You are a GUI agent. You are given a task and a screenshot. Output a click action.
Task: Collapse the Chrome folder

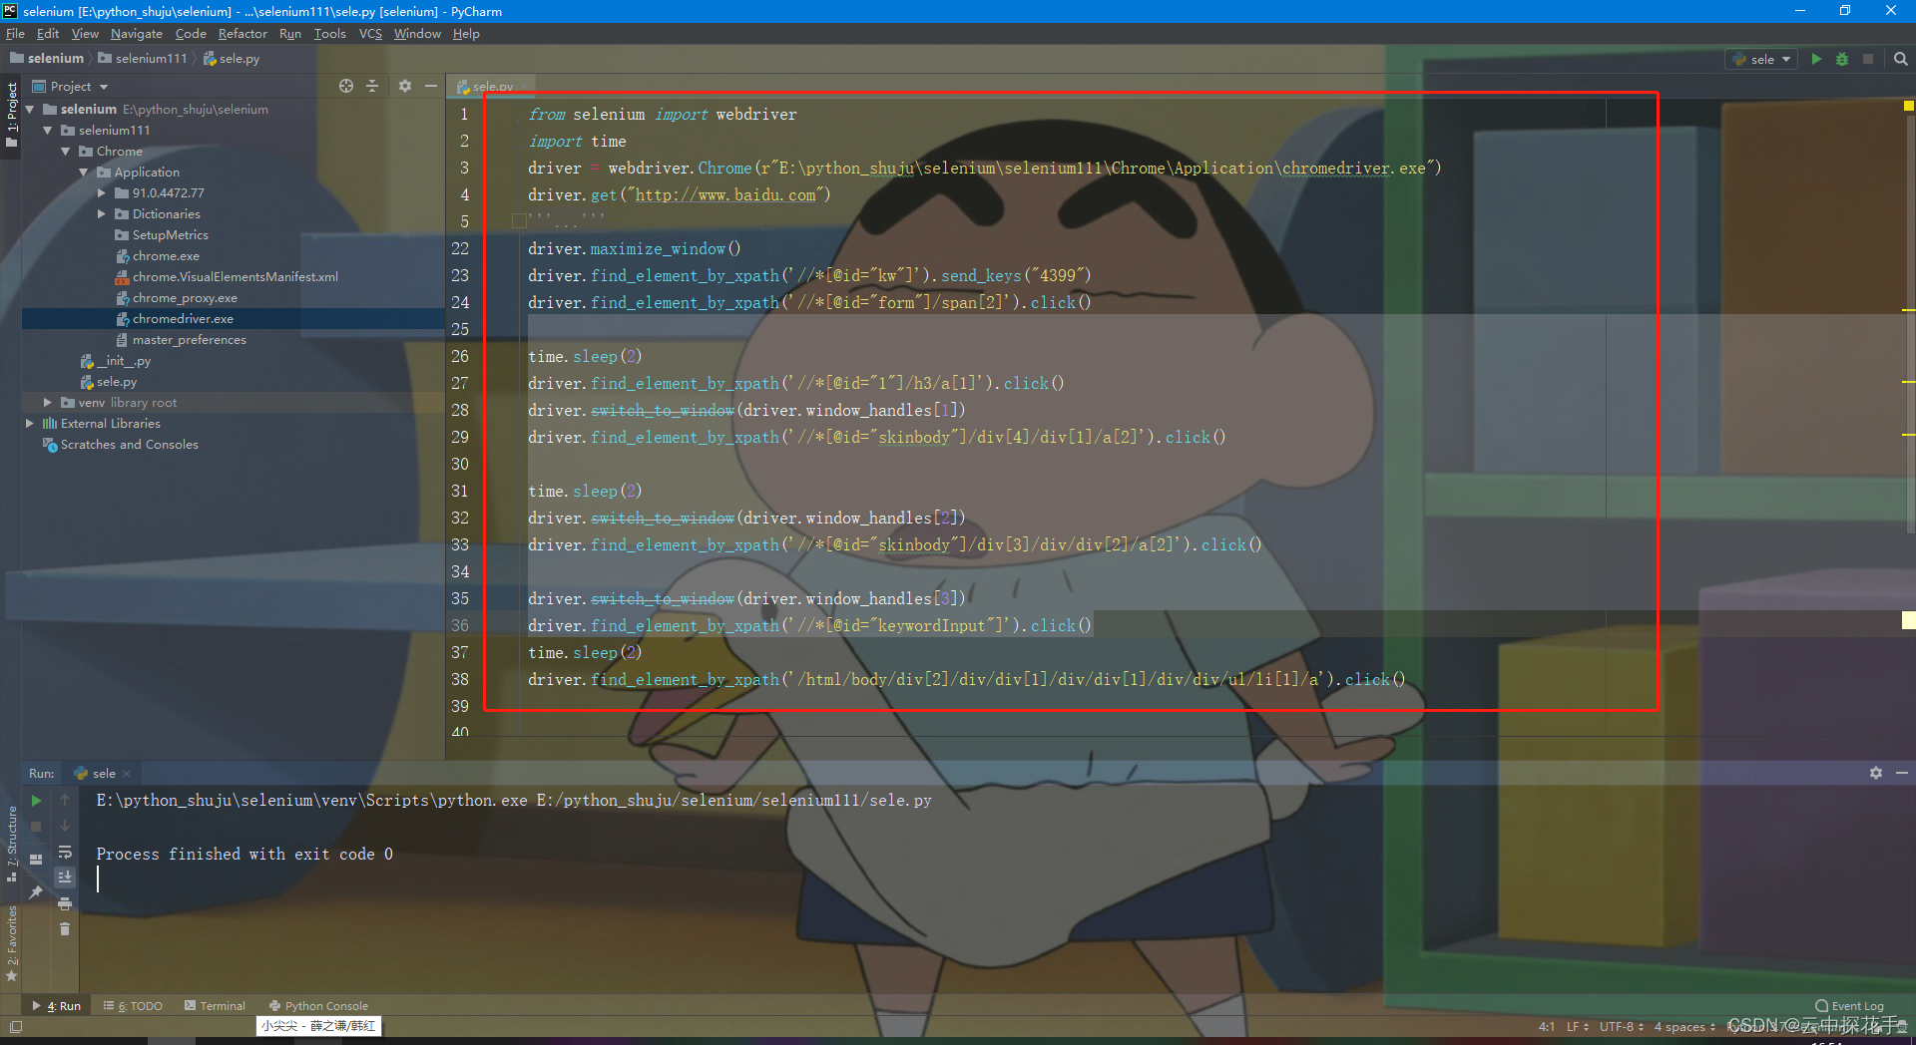[x=66, y=152]
